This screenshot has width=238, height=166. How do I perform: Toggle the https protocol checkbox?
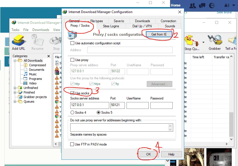(x=91, y=84)
